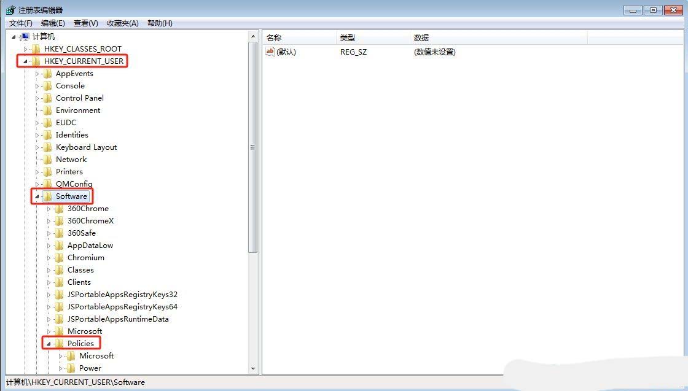Click the string value icon next to (默认)
Viewport: 688px width, 391px height.
pyautogui.click(x=270, y=52)
